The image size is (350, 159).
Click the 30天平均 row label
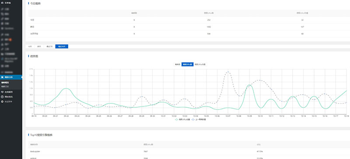pos(34,34)
